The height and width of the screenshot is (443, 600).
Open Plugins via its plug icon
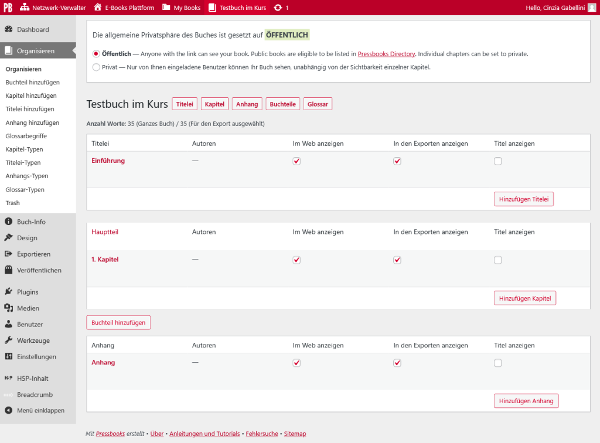tap(8, 292)
